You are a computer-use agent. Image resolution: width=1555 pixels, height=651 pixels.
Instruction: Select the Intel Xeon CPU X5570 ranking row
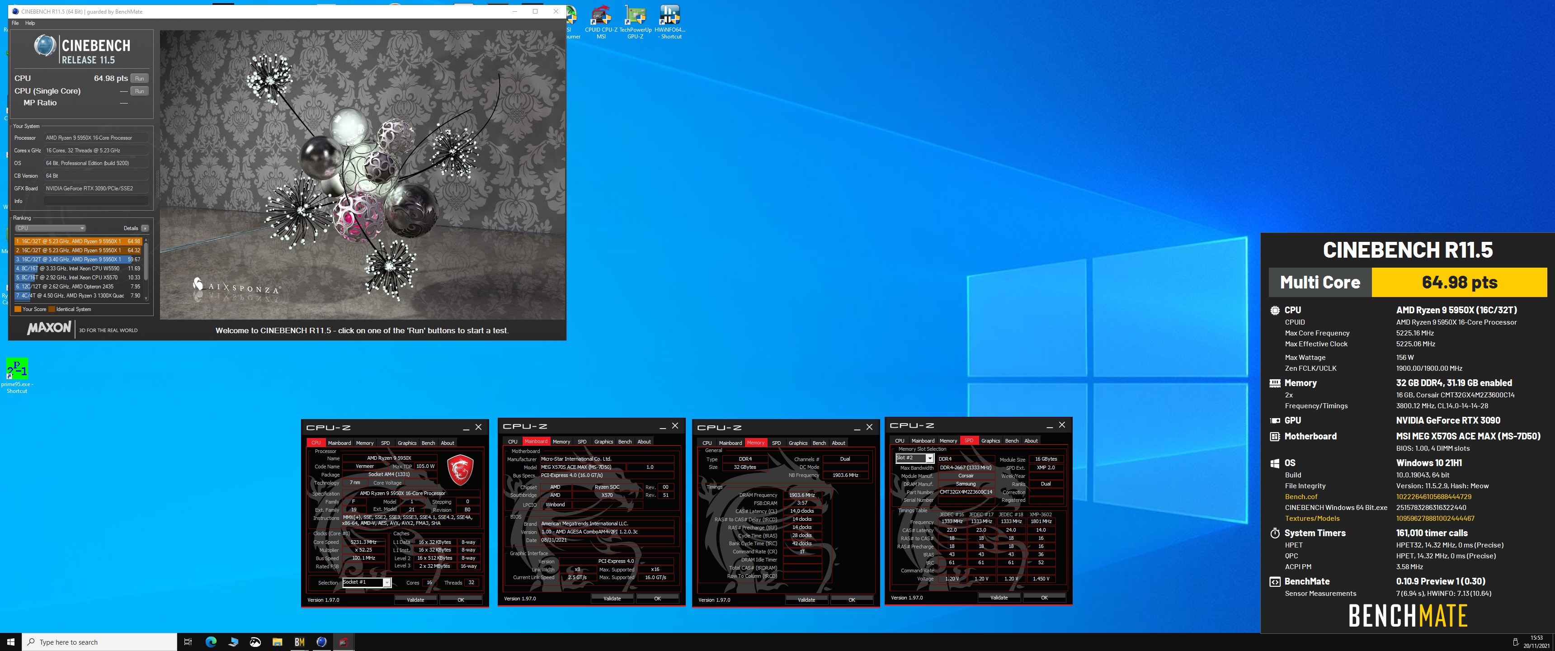pyautogui.click(x=78, y=278)
